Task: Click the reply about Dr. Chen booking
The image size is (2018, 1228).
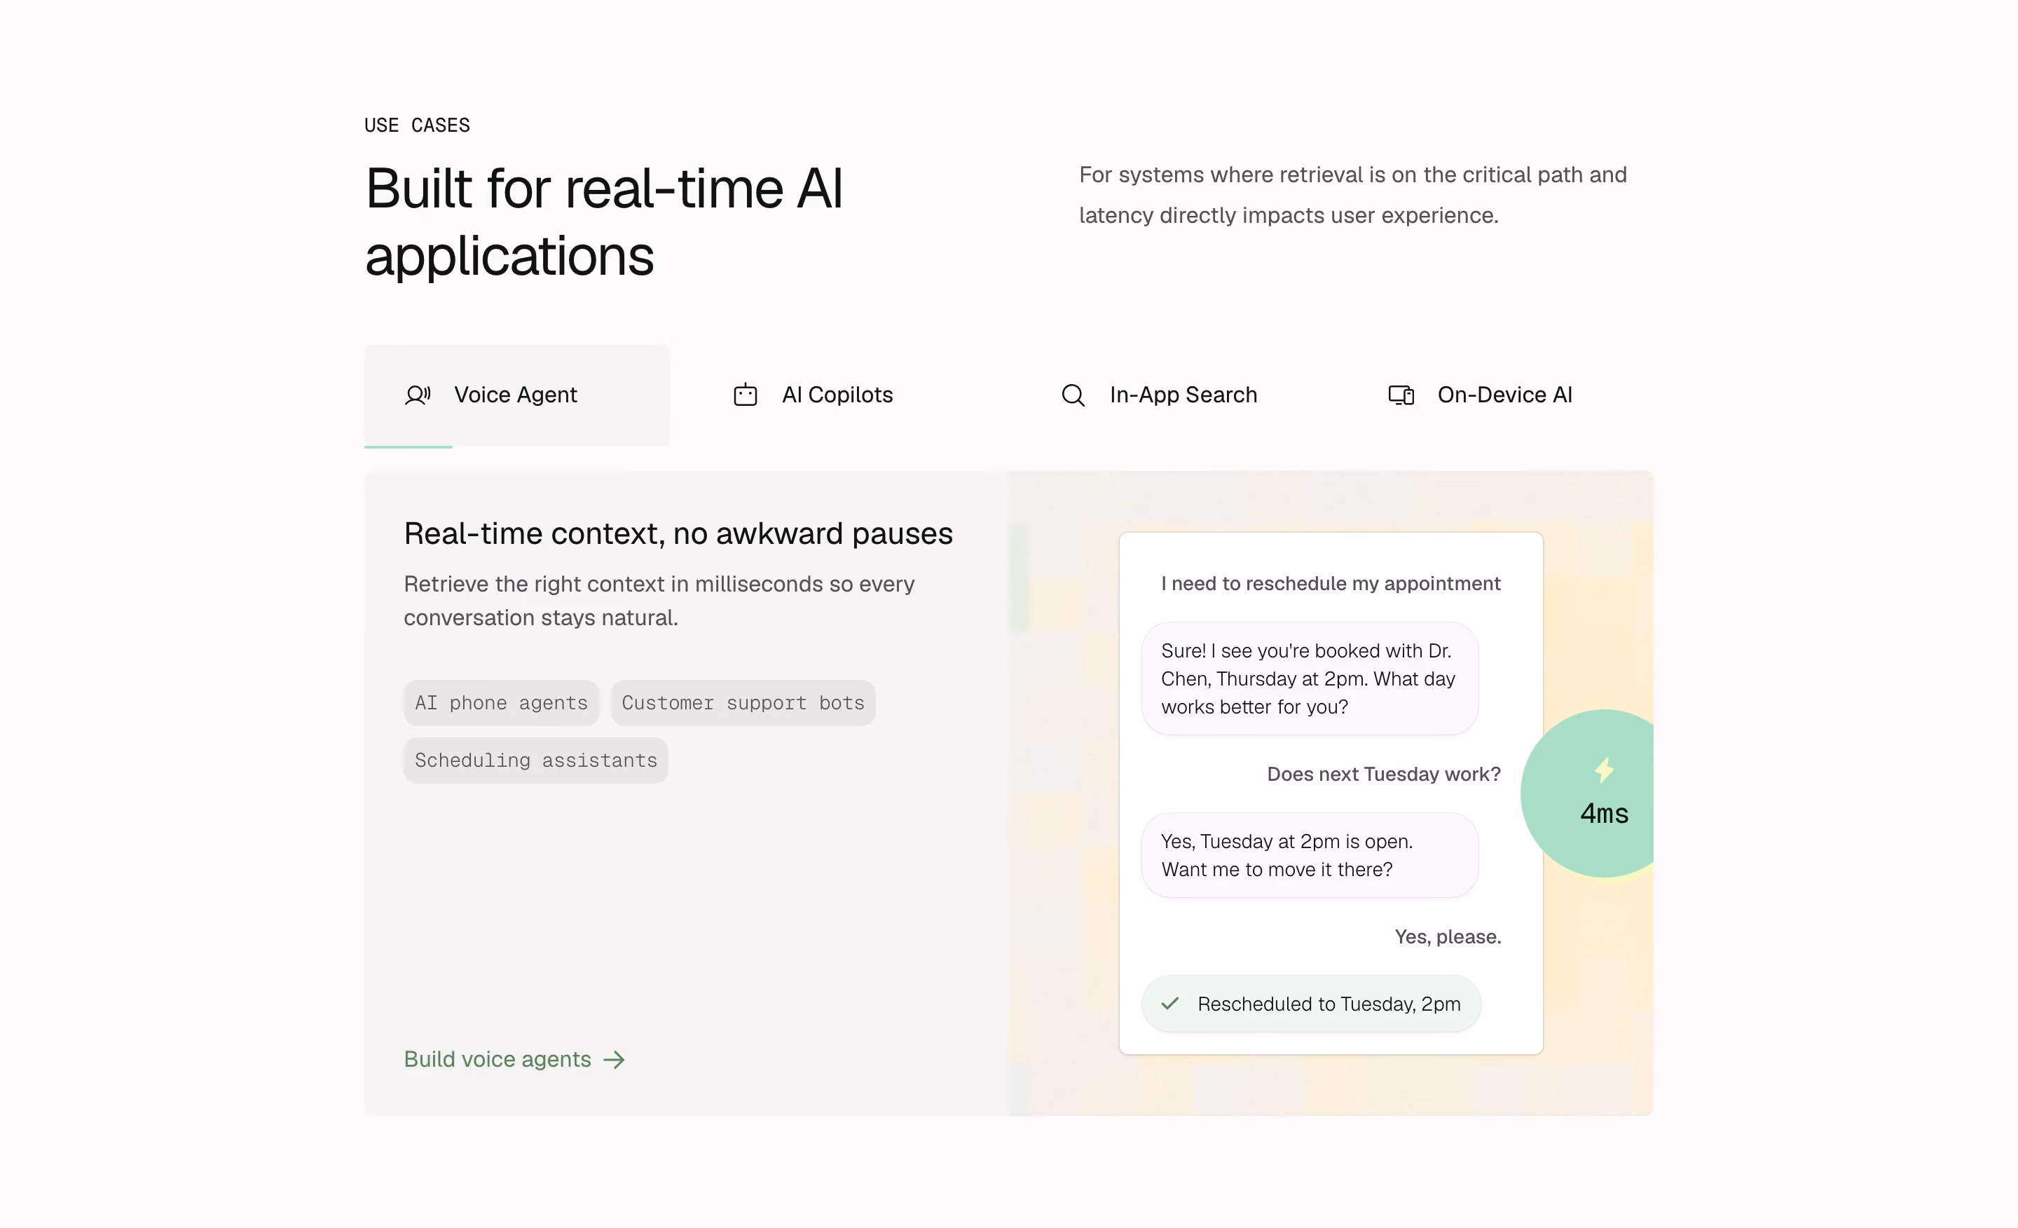Action: pos(1310,678)
